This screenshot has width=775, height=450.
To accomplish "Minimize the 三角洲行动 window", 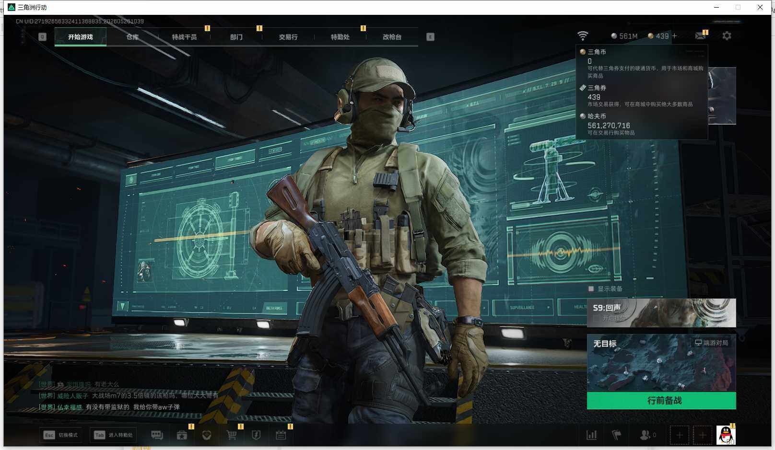I will 716,7.
